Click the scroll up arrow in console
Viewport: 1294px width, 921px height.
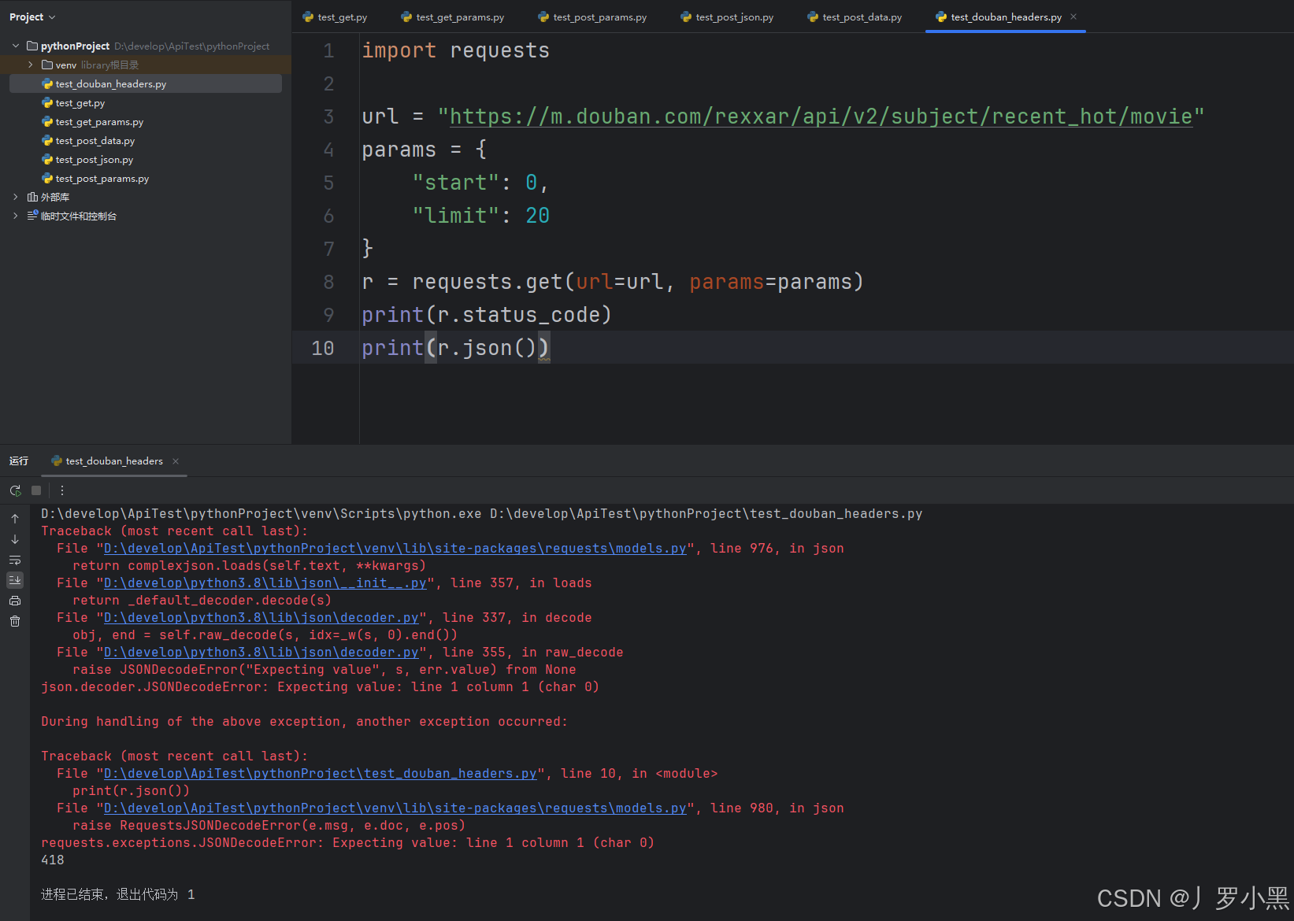pyautogui.click(x=15, y=519)
